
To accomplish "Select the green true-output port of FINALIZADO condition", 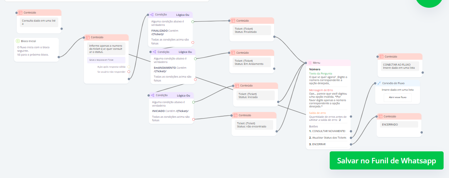I will click(x=193, y=22).
